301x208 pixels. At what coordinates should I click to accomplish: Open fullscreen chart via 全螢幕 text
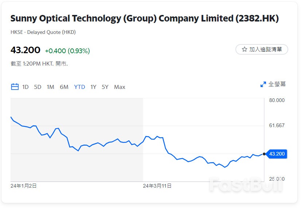277,84
